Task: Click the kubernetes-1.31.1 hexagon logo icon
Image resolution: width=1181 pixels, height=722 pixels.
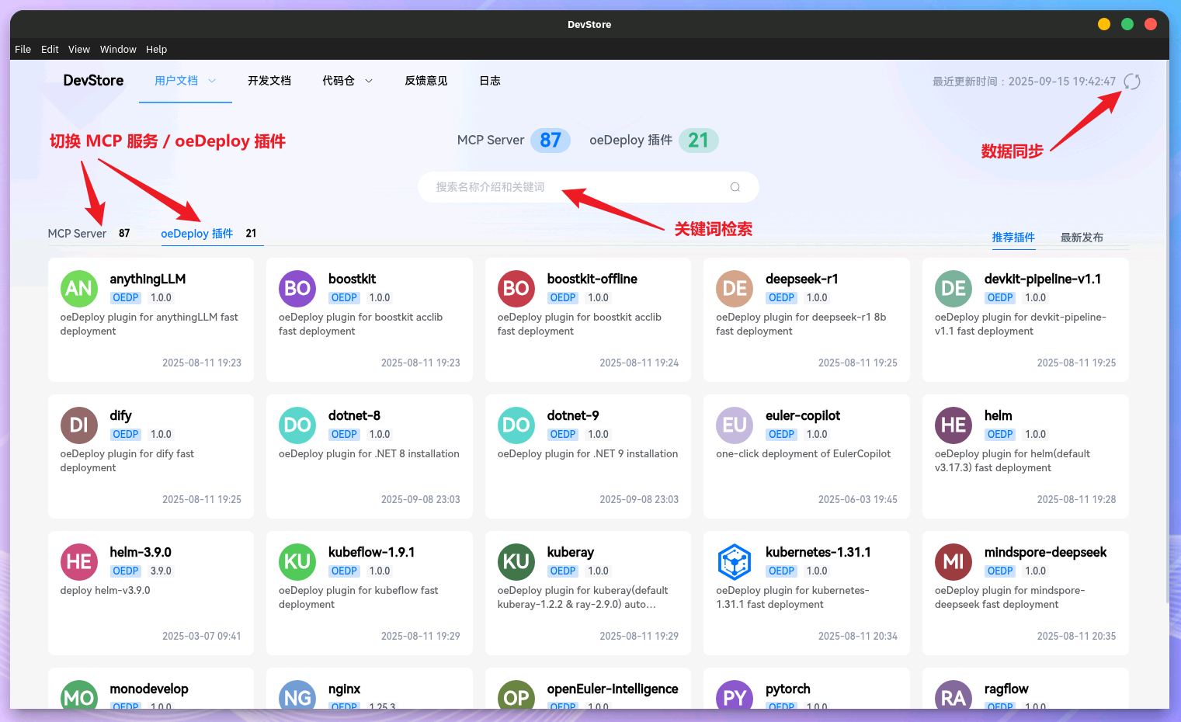Action: click(735, 562)
